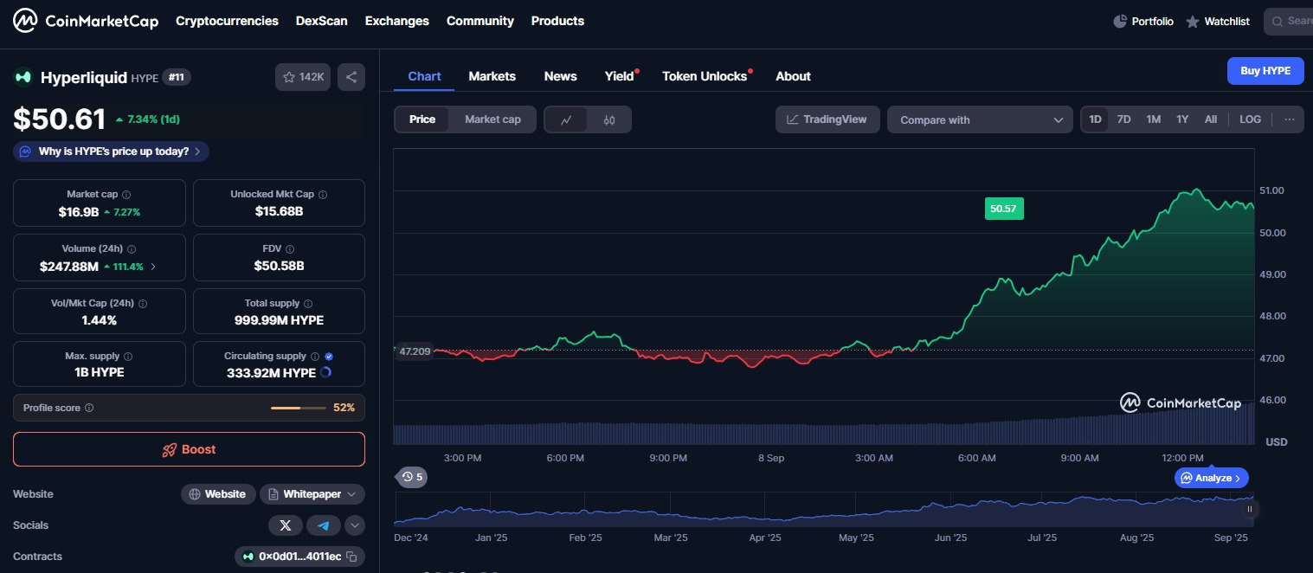Switch to Token Unlocks tab
1313x573 pixels.
pyautogui.click(x=705, y=76)
